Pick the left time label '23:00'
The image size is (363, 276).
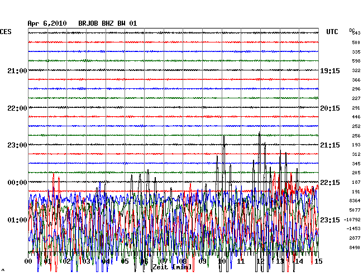(17, 145)
